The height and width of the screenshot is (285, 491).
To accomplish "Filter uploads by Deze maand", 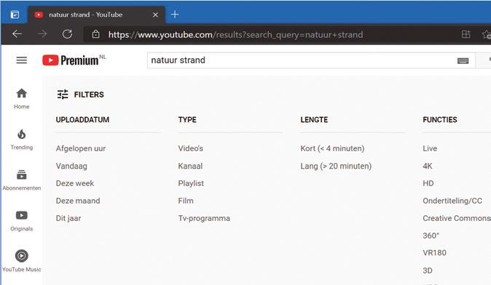I will pos(78,201).
